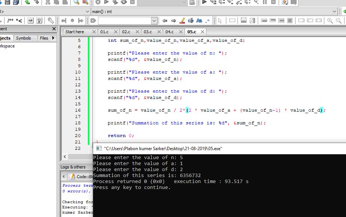The image size is (346, 217).
Task: Zoom in the editor view
Action: click(330, 21)
